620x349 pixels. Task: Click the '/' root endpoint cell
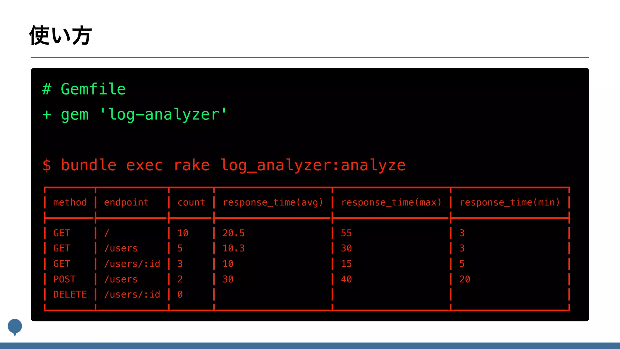(107, 233)
